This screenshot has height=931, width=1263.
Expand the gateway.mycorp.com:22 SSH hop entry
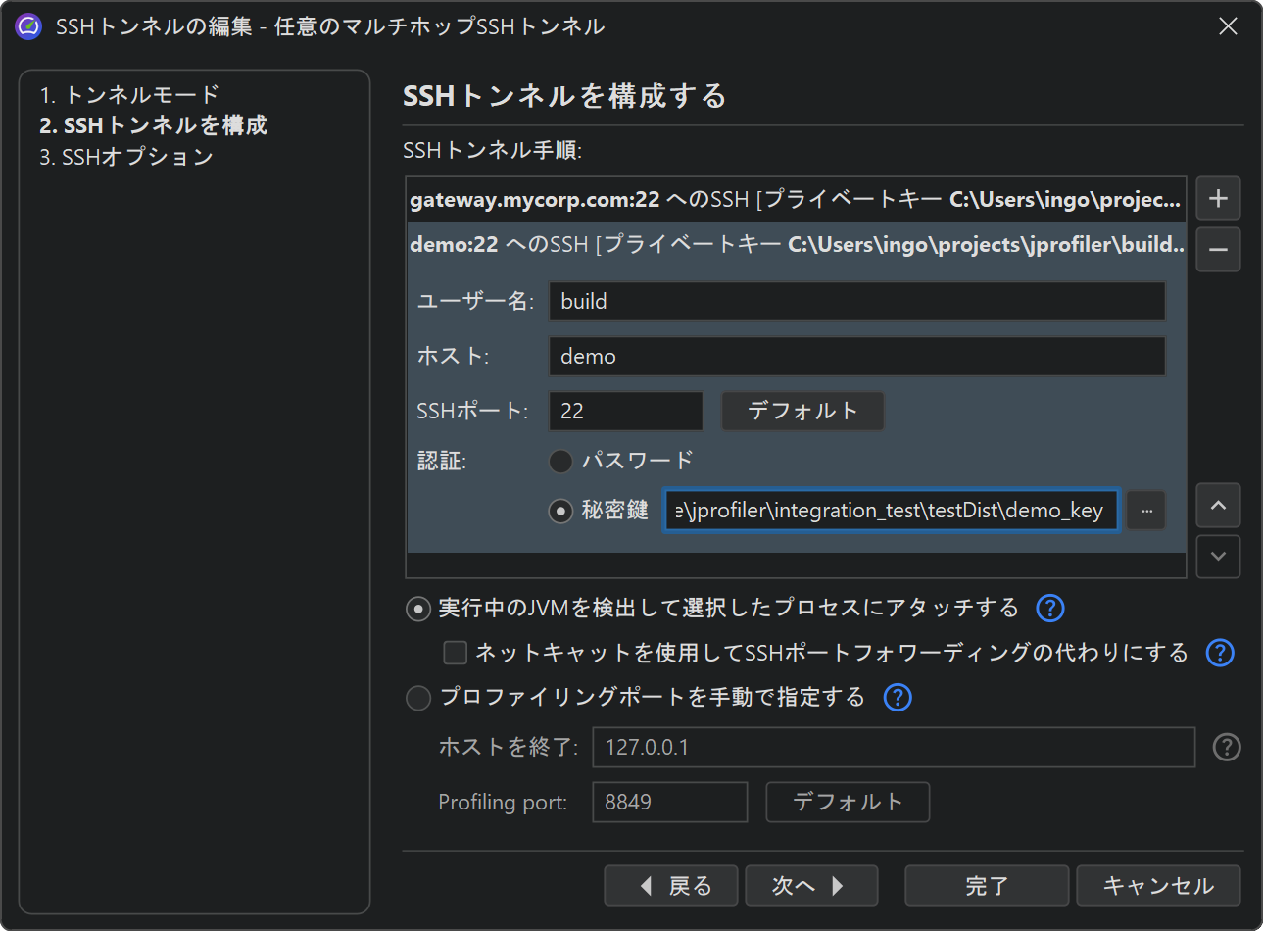[x=795, y=200]
